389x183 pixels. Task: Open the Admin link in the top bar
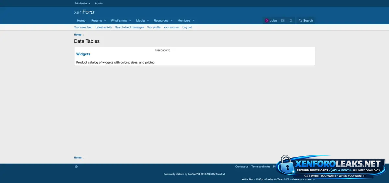click(x=99, y=3)
